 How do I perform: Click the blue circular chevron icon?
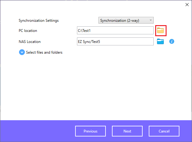(22, 52)
